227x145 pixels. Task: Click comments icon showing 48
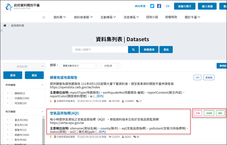pyautogui.click(x=135, y=137)
